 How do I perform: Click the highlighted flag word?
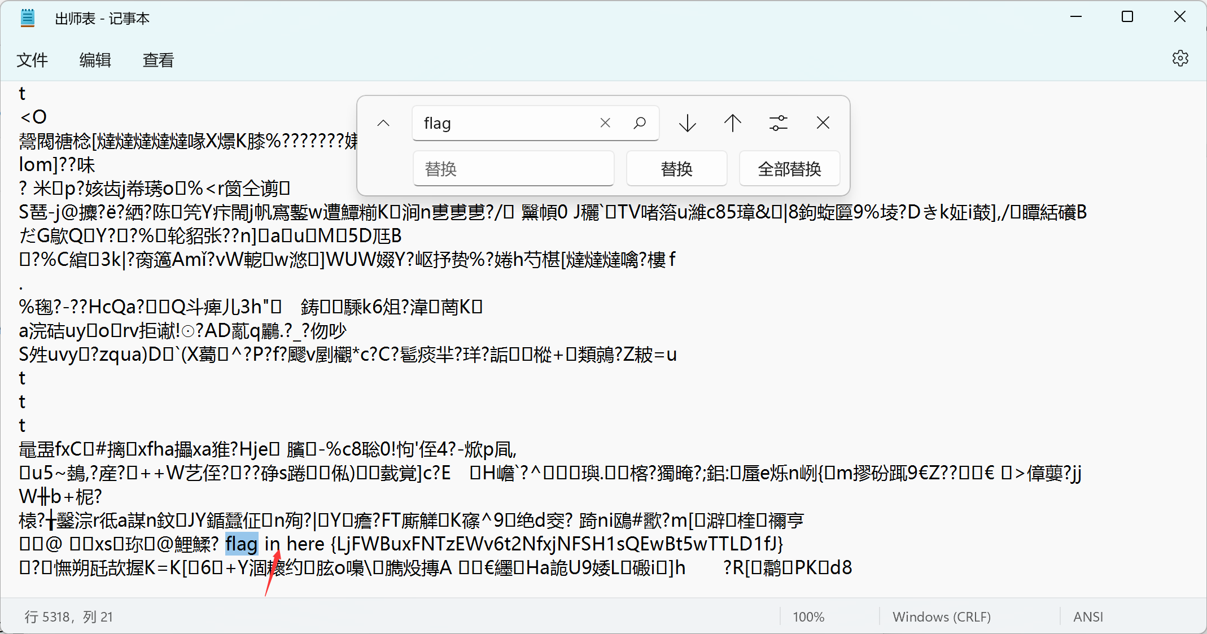pos(242,544)
